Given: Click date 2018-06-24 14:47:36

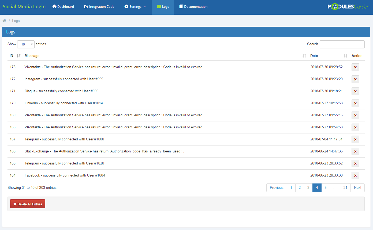Looking at the screenshot, I should tap(326, 151).
